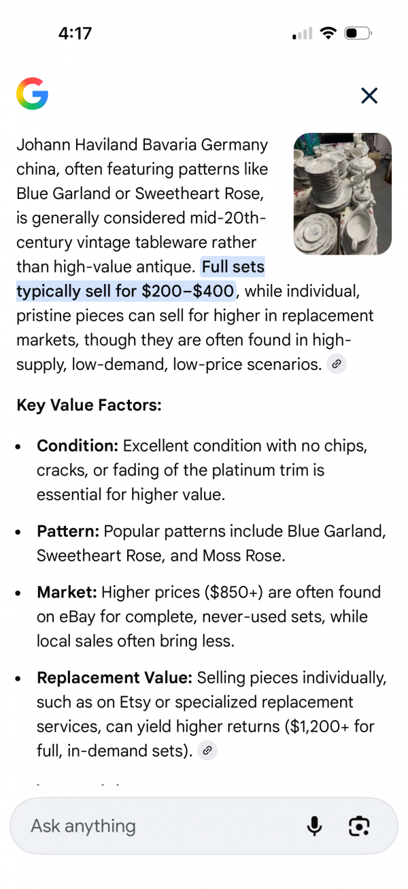
Task: Select the Pattern bullet label
Action: [68, 531]
